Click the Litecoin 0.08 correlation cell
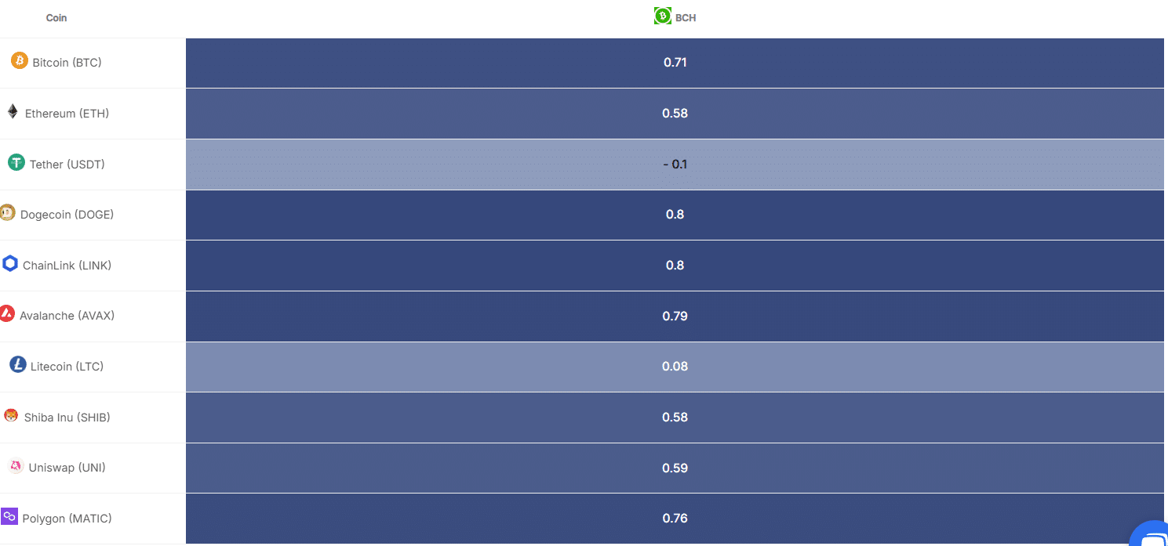 [675, 367]
